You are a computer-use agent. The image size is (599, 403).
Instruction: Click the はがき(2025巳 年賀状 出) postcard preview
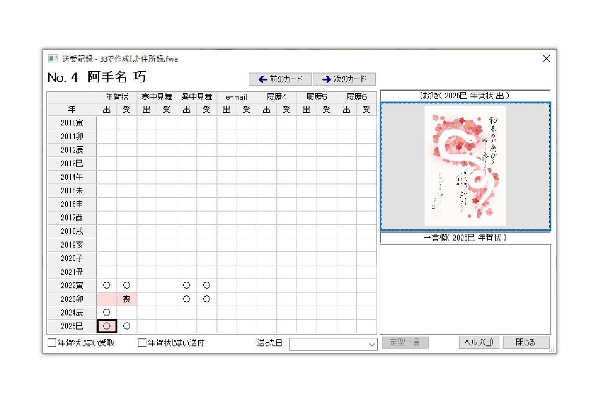(x=466, y=166)
